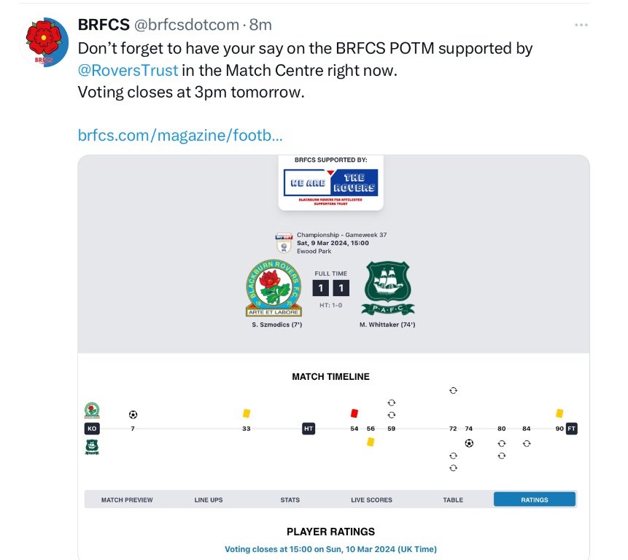Viewport: 628px width, 560px height.
Task: Open the @RoversTrust mention link
Action: tap(128, 72)
